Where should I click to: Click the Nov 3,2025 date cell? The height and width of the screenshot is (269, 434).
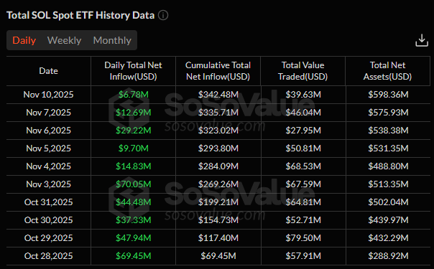(x=48, y=184)
